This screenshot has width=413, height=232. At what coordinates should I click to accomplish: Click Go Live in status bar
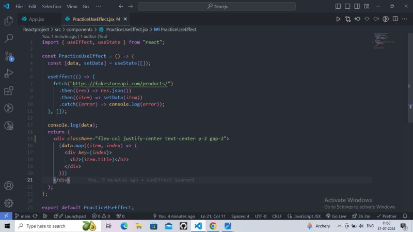(x=337, y=216)
